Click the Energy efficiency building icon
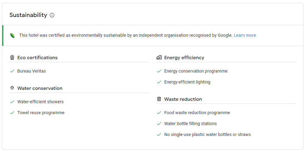The image size is (306, 153). [159, 58]
